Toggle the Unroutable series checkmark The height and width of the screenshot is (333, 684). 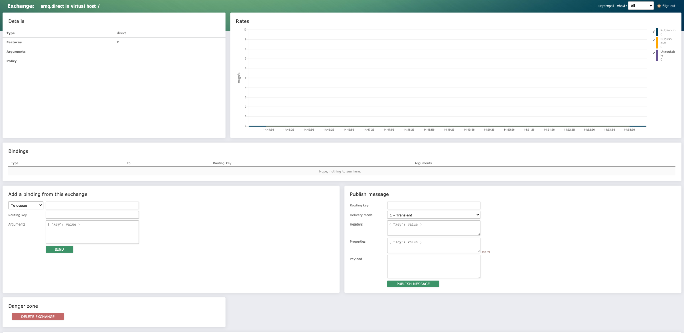tap(654, 53)
